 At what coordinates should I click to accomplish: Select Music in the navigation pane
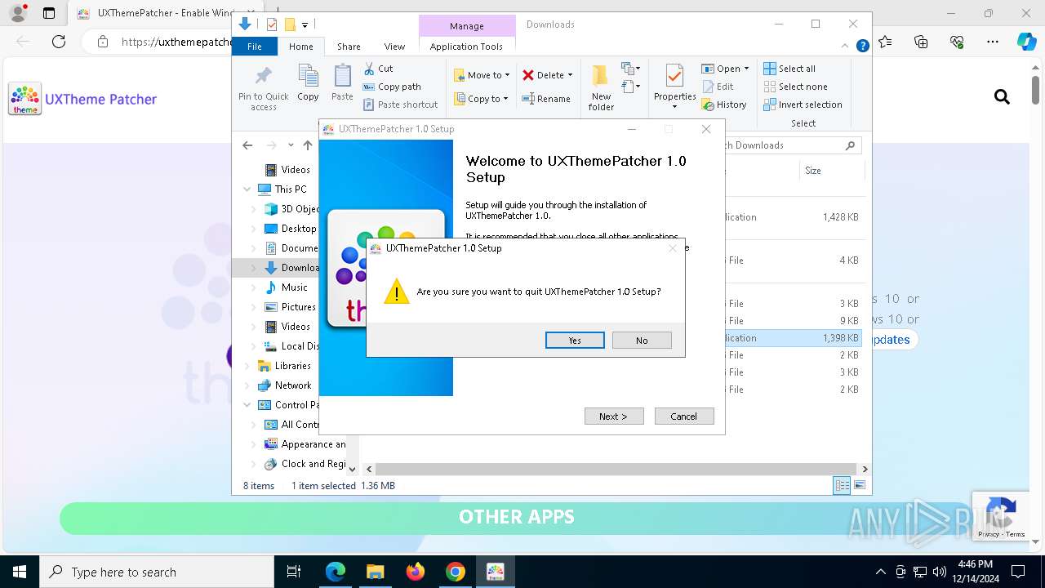294,287
